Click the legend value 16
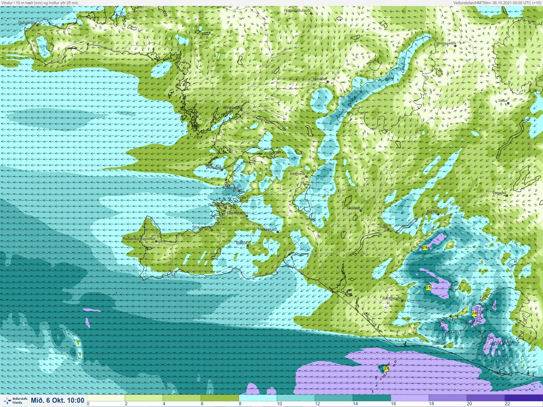This screenshot has width=543, height=407. [393, 404]
